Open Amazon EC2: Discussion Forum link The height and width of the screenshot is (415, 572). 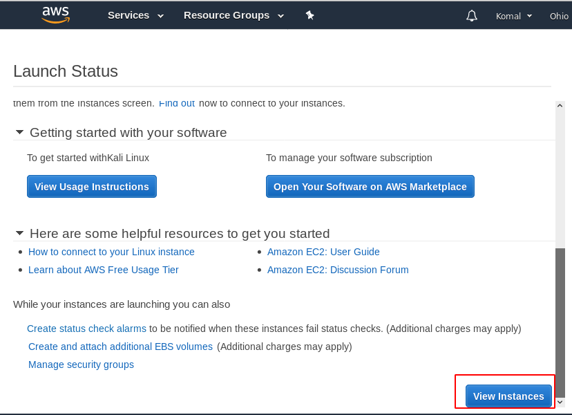pyautogui.click(x=338, y=270)
